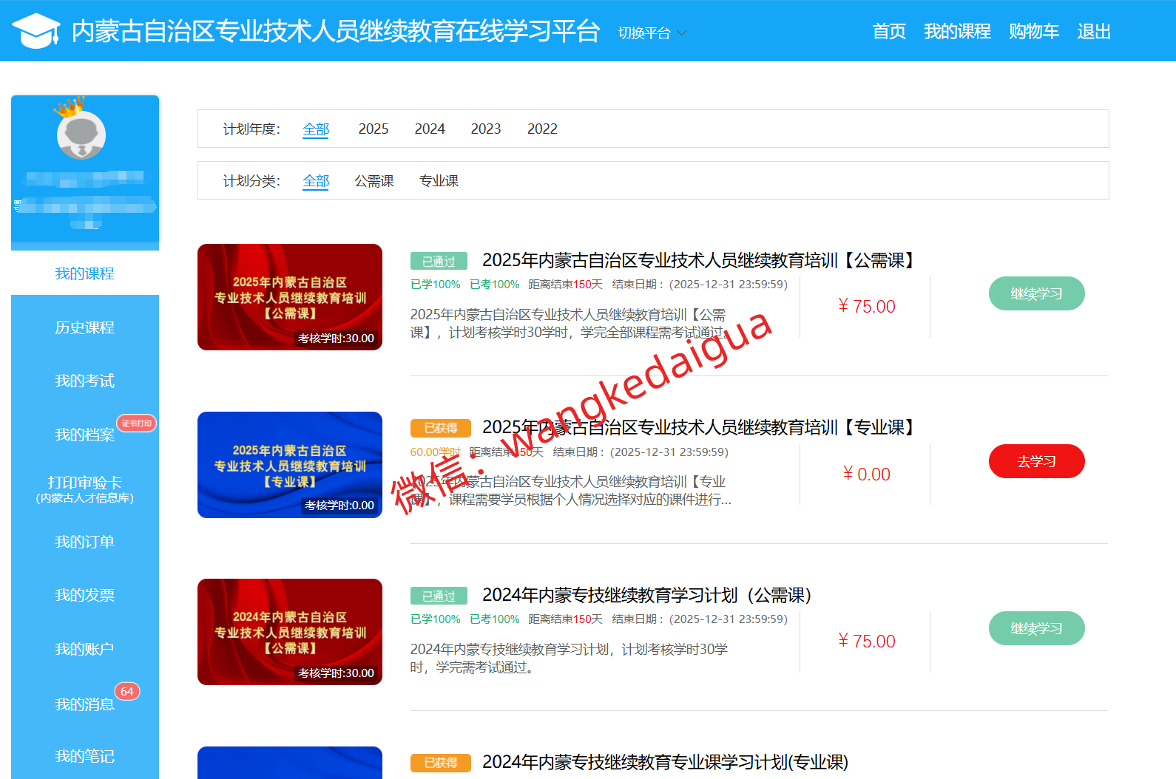Viewport: 1176px width, 779px height.
Task: Filter plan category by 全部
Action: 316,181
